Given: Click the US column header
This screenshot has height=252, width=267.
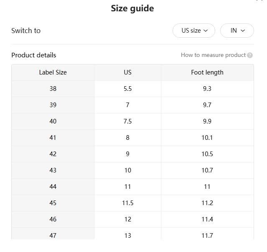Looking at the screenshot, I should (x=127, y=72).
